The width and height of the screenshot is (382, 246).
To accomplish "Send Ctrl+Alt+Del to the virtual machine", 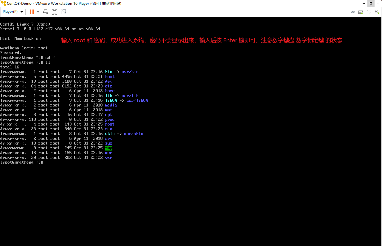I will point(46,12).
